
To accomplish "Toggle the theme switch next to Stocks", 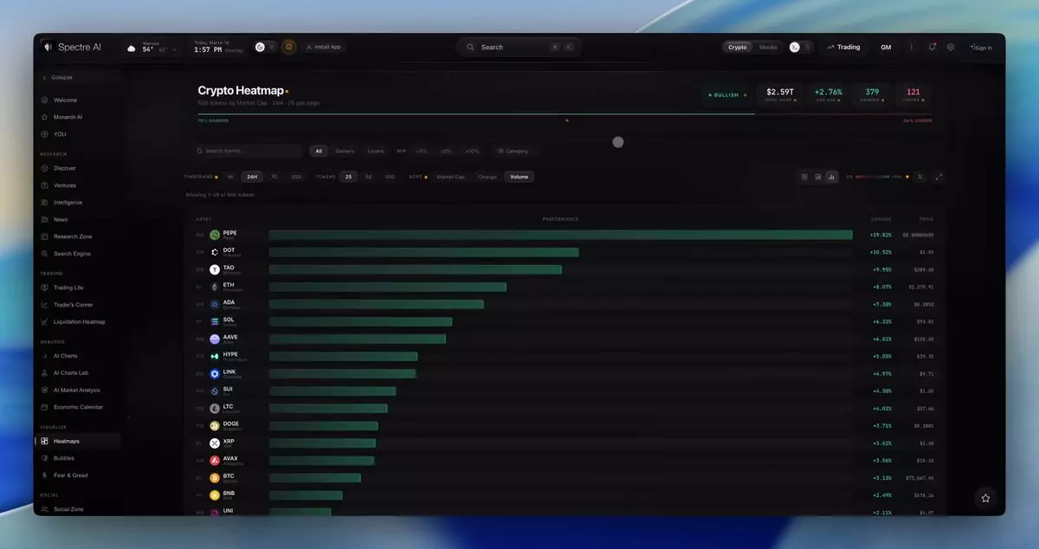I will click(x=801, y=47).
